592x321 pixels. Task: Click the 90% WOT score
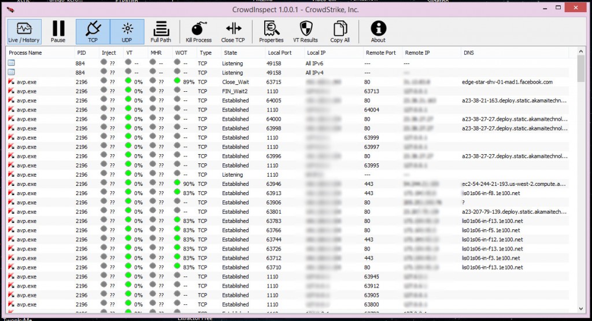(x=188, y=184)
